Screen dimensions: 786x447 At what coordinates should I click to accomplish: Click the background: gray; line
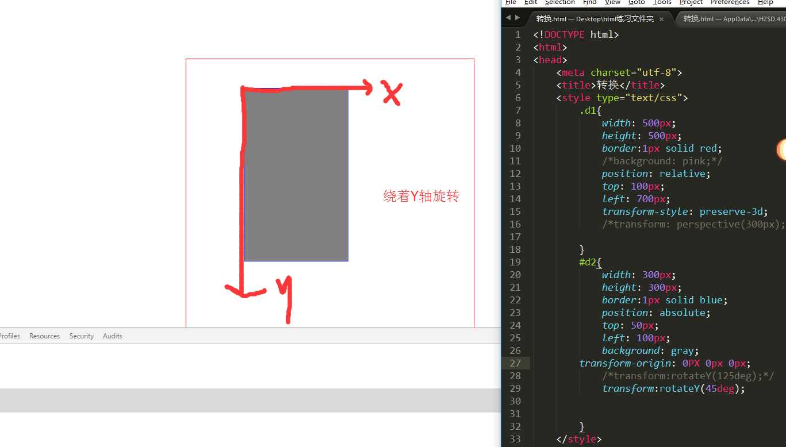click(651, 350)
